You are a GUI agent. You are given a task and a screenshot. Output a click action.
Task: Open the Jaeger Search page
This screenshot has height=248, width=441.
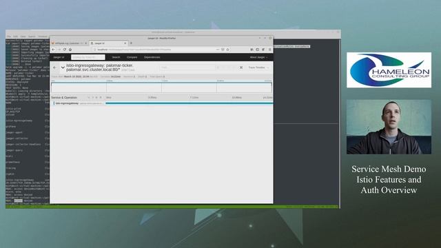click(116, 57)
